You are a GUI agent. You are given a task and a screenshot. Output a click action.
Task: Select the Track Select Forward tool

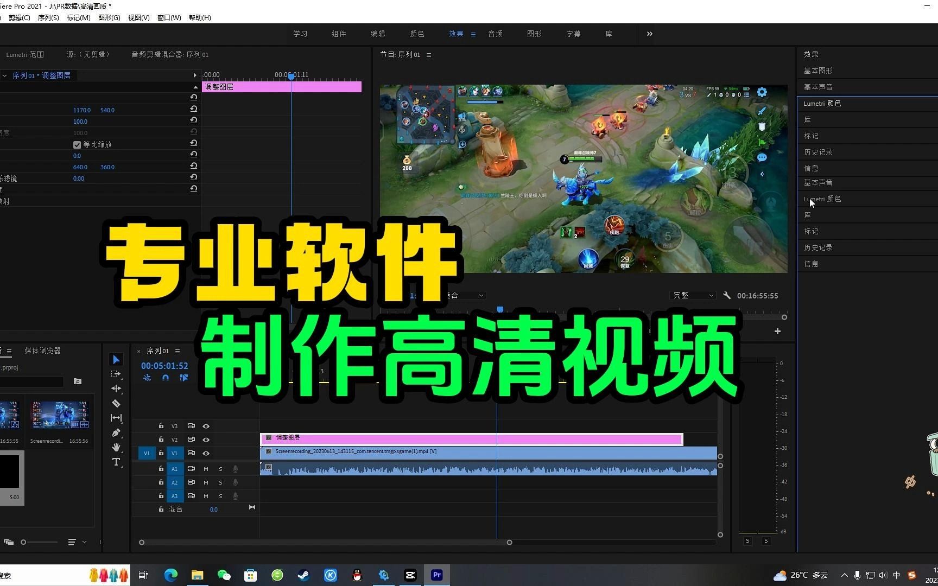pyautogui.click(x=116, y=374)
